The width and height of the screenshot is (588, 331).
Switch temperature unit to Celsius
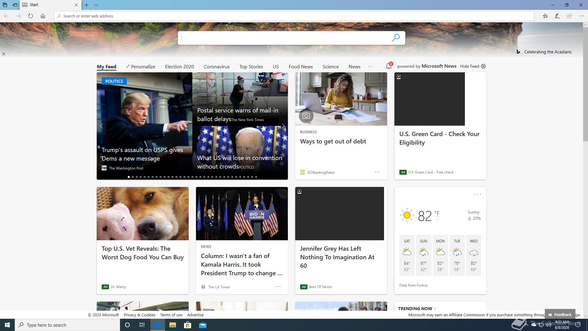point(438,220)
